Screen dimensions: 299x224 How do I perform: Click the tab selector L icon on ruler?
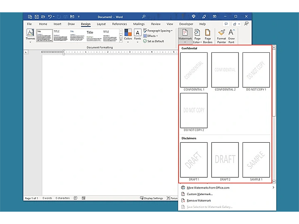[26, 52]
